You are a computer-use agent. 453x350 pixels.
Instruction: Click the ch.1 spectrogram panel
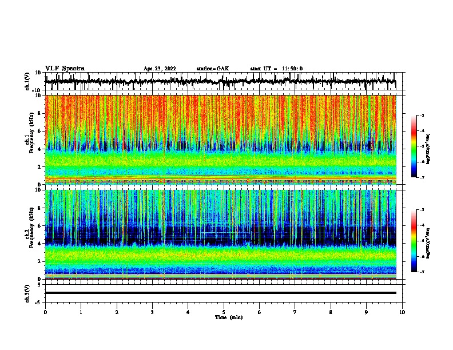click(221, 140)
